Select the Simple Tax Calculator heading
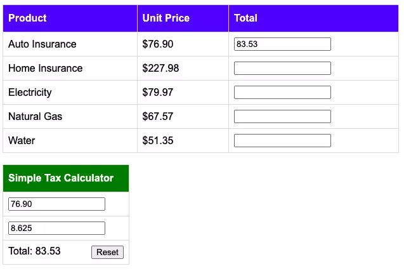Screen dimensions: 404x271 [x=61, y=178]
